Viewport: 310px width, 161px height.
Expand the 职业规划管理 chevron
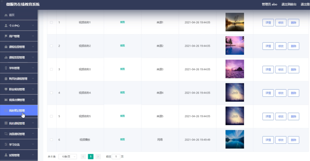pos(33,89)
